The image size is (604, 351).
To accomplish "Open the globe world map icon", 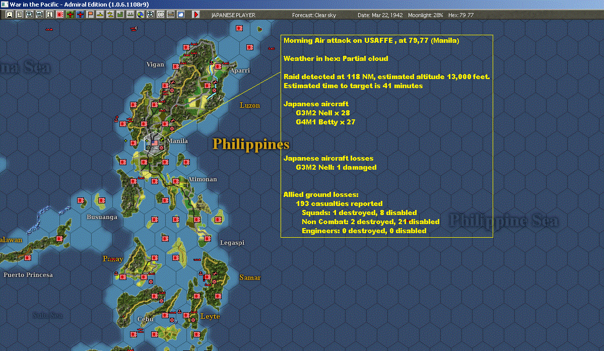I will (141, 15).
